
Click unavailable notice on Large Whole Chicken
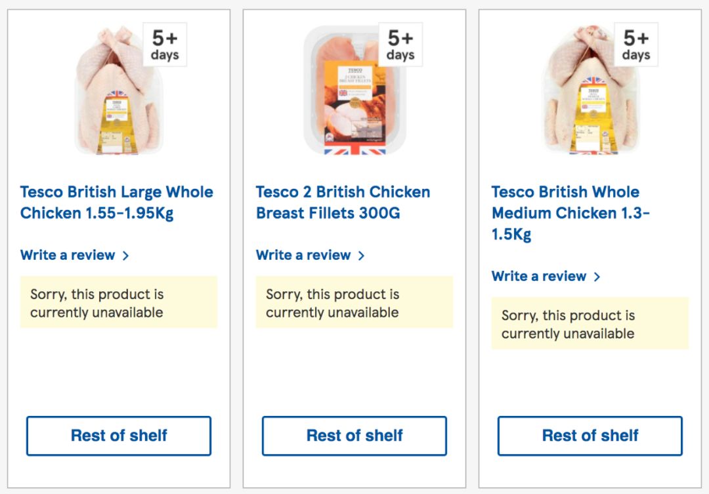point(119,303)
